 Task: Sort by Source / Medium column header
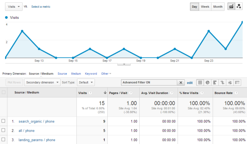[x=27, y=92]
